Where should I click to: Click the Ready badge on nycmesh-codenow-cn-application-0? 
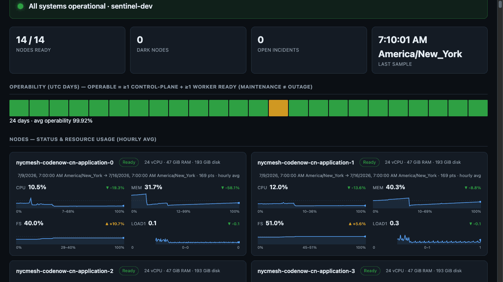point(129,162)
